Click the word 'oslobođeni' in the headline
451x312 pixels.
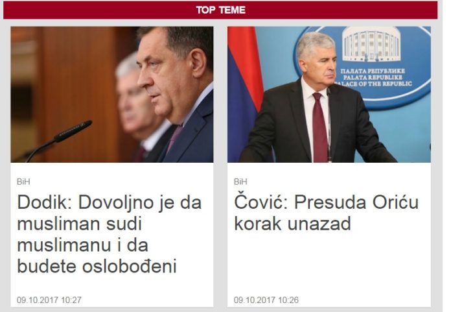click(129, 267)
